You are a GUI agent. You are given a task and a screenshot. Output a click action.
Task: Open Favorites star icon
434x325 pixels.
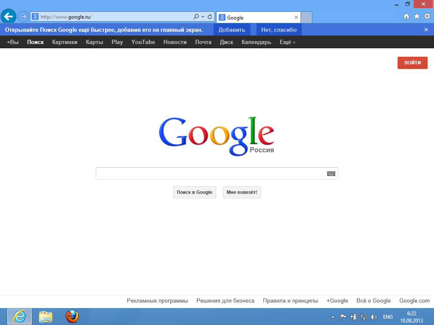[417, 17]
